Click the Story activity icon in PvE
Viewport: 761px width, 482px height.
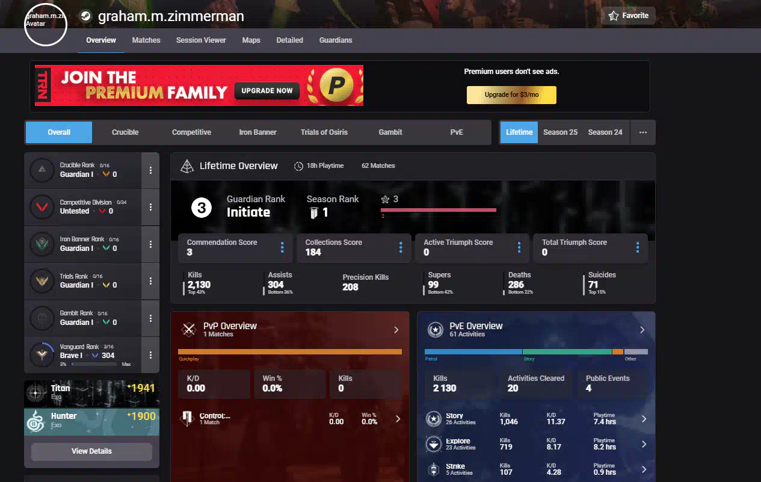(x=434, y=419)
